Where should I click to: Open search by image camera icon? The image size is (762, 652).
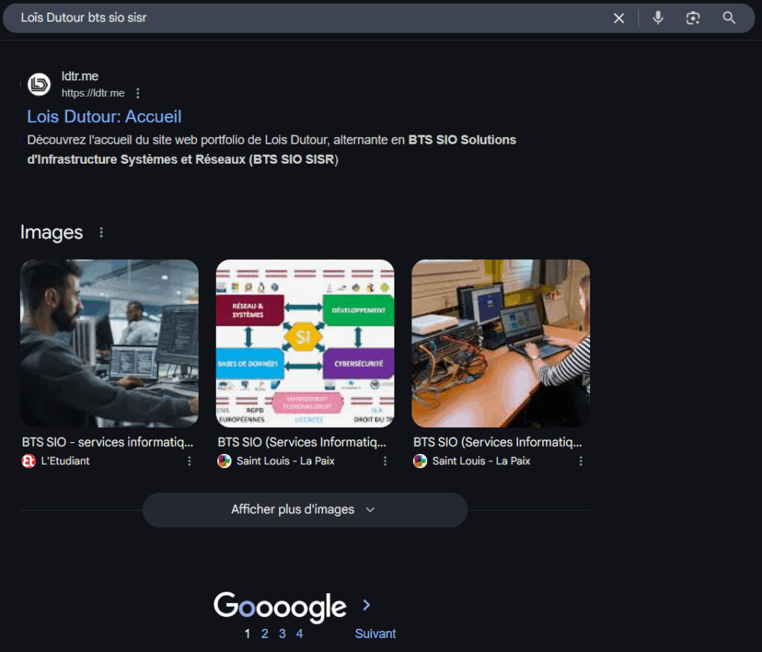[x=693, y=18]
